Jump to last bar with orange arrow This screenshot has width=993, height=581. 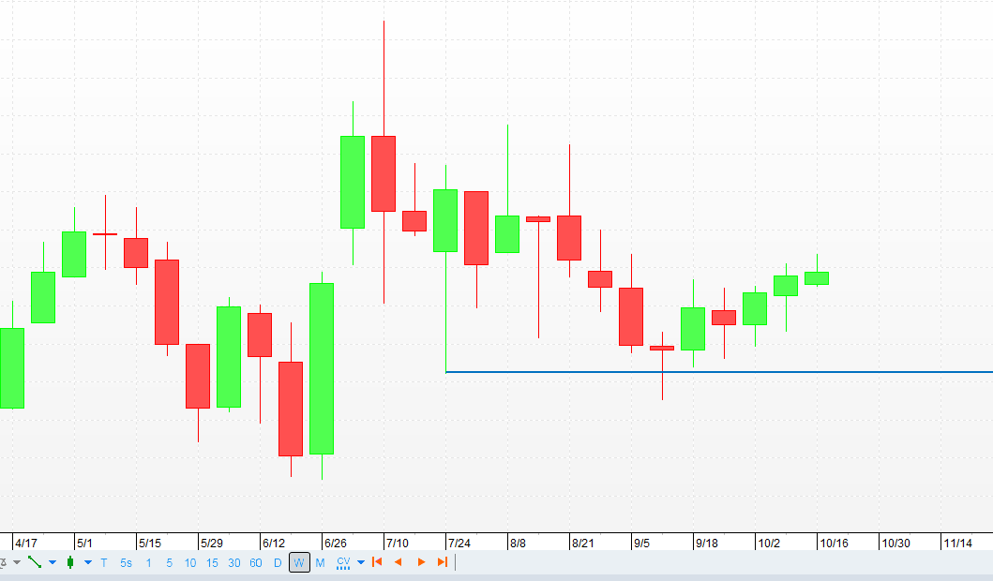point(443,562)
